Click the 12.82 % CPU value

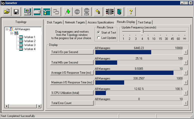pyautogui.click(x=139, y=89)
